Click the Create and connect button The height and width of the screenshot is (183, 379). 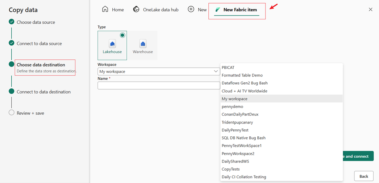click(358, 156)
